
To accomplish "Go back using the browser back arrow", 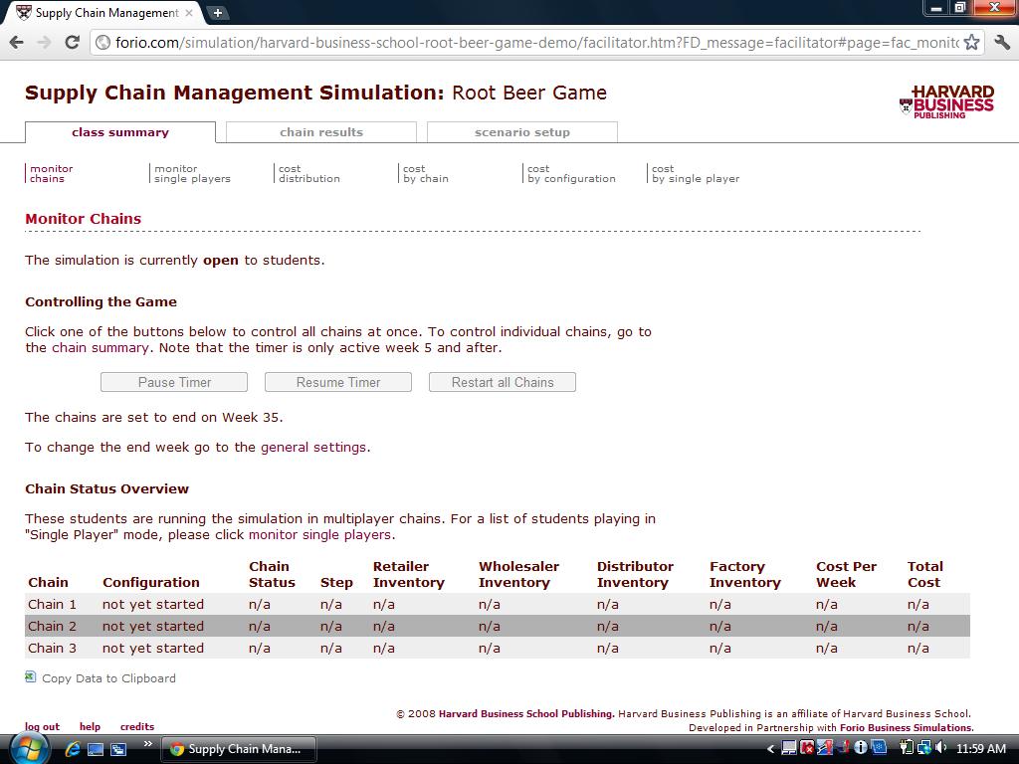I will [16, 42].
